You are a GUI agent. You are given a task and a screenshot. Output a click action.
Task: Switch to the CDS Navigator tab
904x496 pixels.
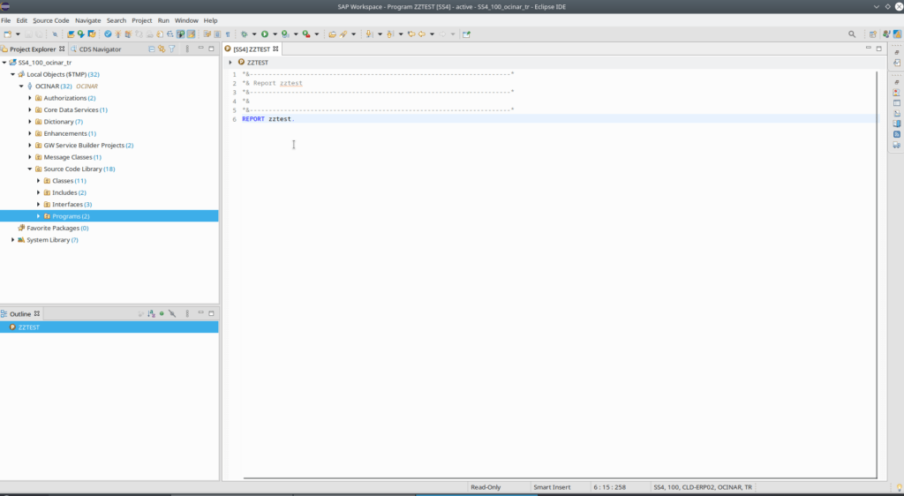[x=95, y=49]
